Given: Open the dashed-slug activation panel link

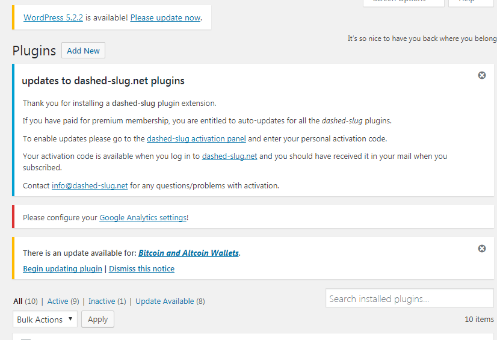Looking at the screenshot, I should [196, 139].
